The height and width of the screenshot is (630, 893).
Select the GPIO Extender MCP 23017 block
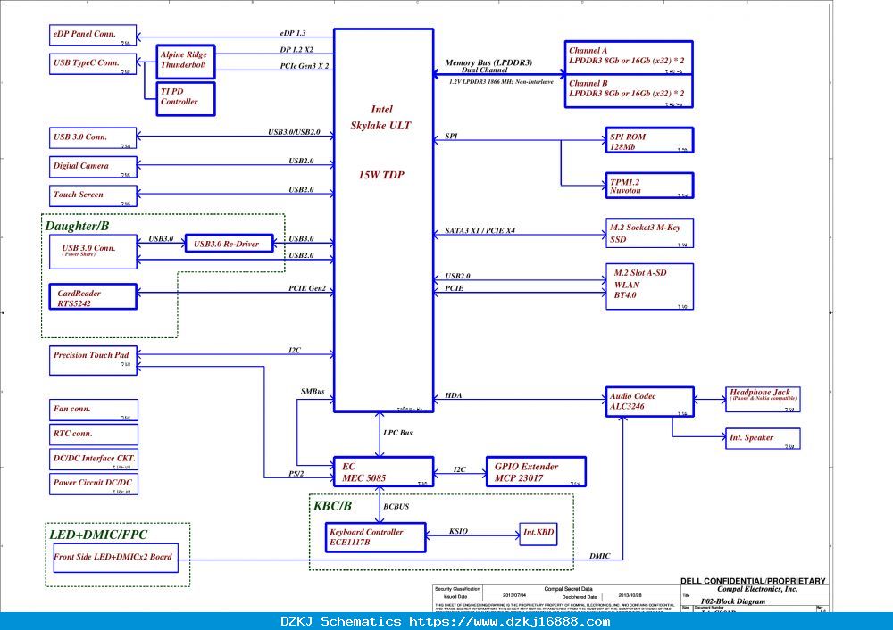click(x=536, y=472)
